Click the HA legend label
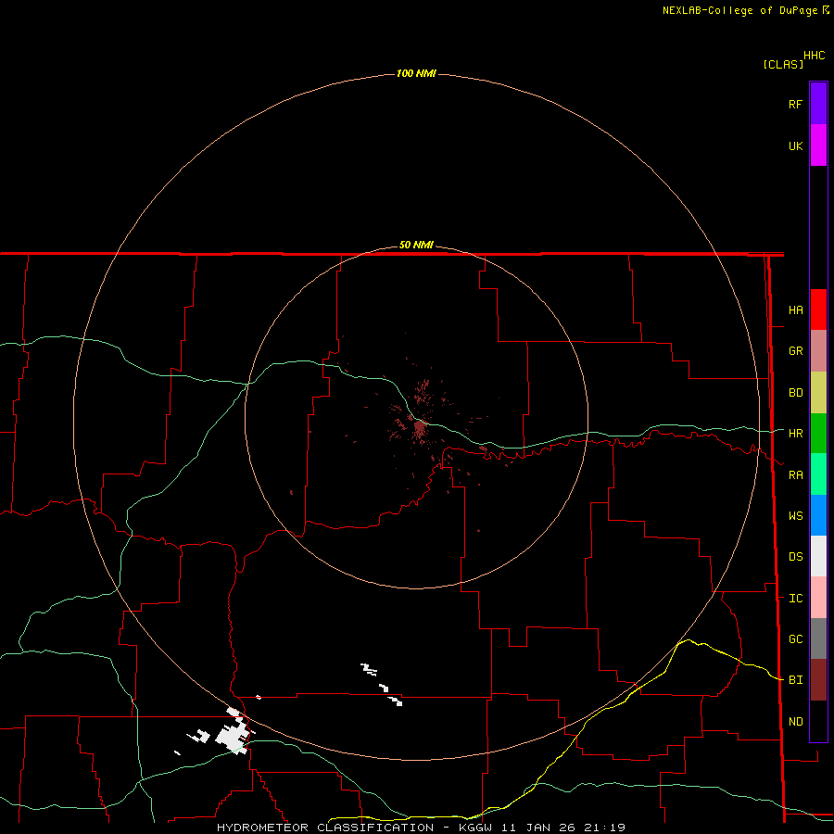 (795, 310)
